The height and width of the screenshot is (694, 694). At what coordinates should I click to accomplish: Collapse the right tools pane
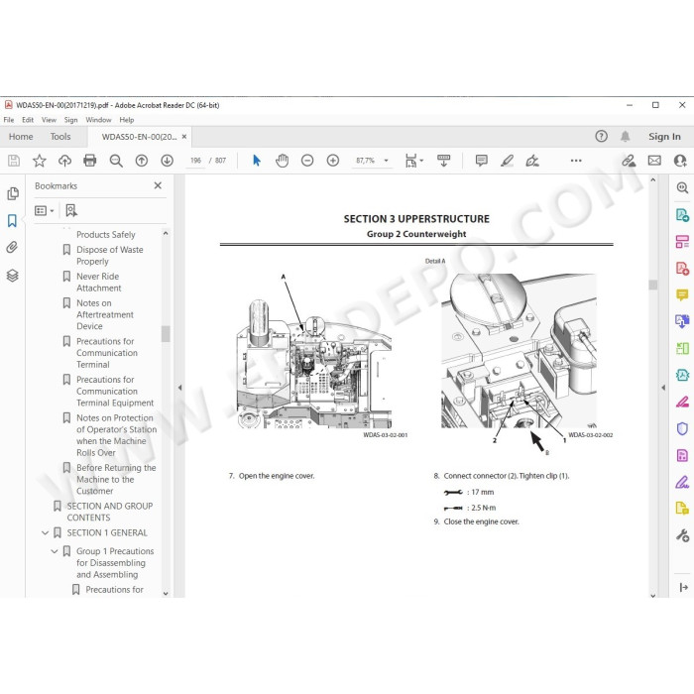(x=663, y=388)
